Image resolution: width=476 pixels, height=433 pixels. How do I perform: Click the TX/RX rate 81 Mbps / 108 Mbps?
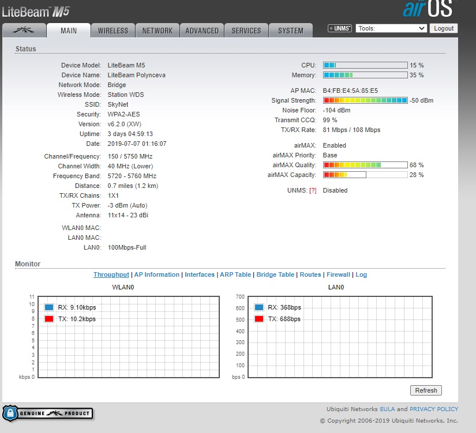pos(351,130)
